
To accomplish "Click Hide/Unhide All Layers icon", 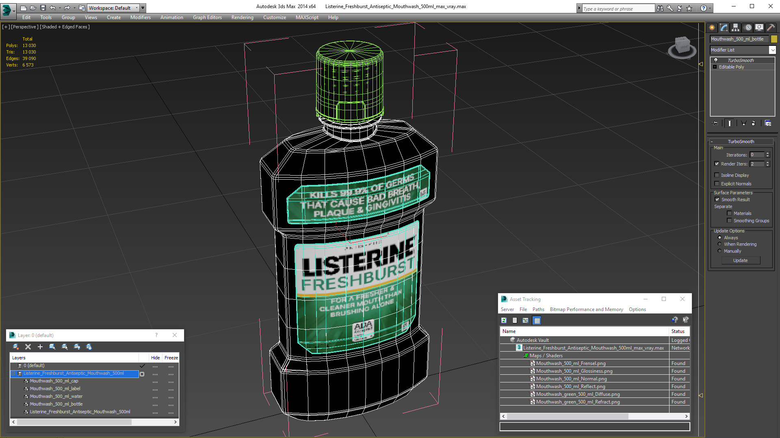I will (x=77, y=347).
